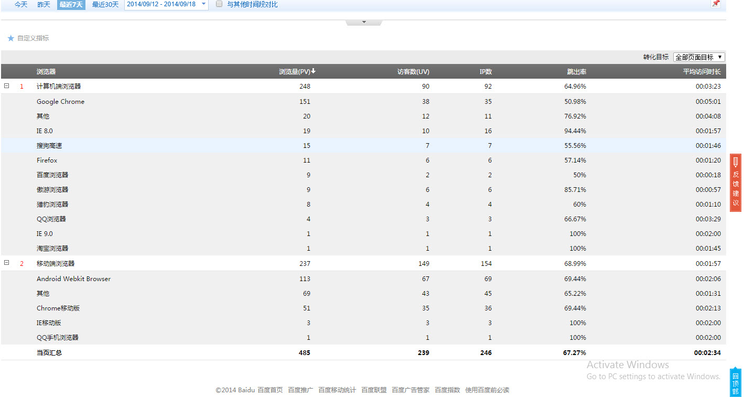Open 百度推广 footer link
744x397 pixels.
point(300,390)
